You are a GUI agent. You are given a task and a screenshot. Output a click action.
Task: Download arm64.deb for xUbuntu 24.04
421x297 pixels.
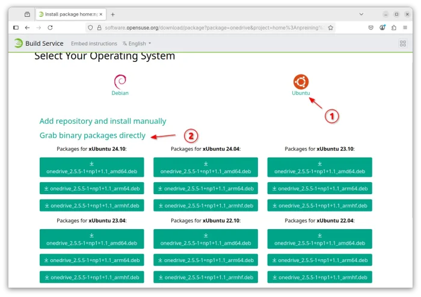click(x=206, y=188)
